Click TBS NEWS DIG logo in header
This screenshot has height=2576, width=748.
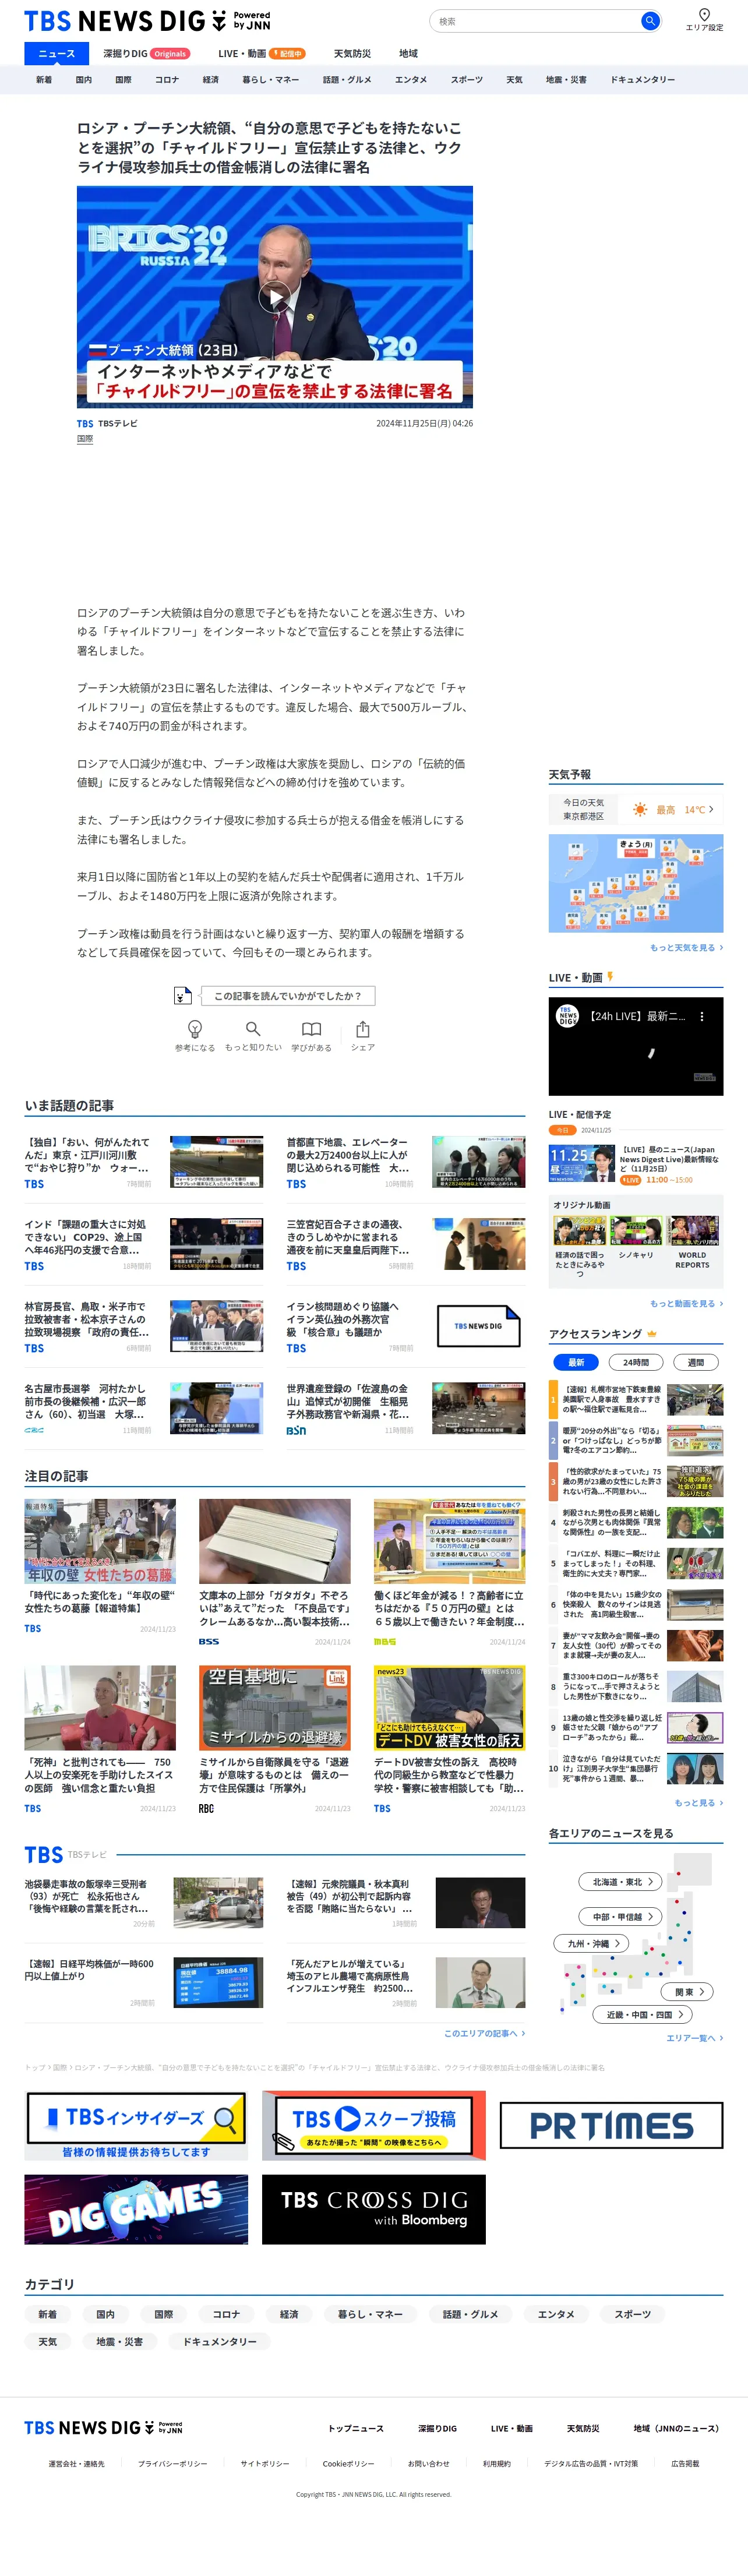[147, 21]
